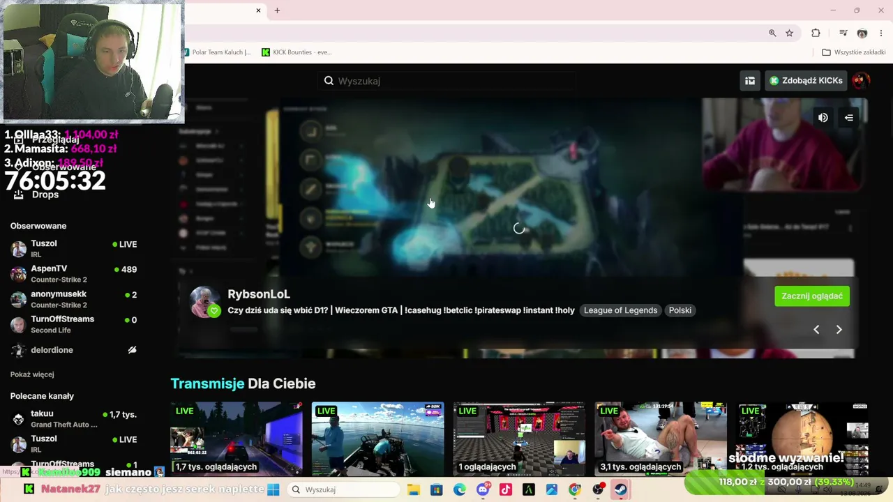
Task: Open the live fishing boat stream thumbnail
Action: click(x=377, y=439)
